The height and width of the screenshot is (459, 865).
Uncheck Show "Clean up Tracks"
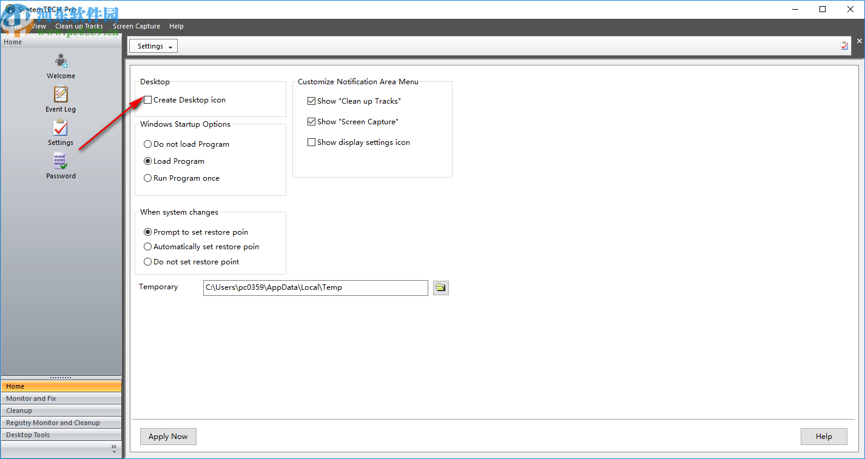pyautogui.click(x=311, y=101)
